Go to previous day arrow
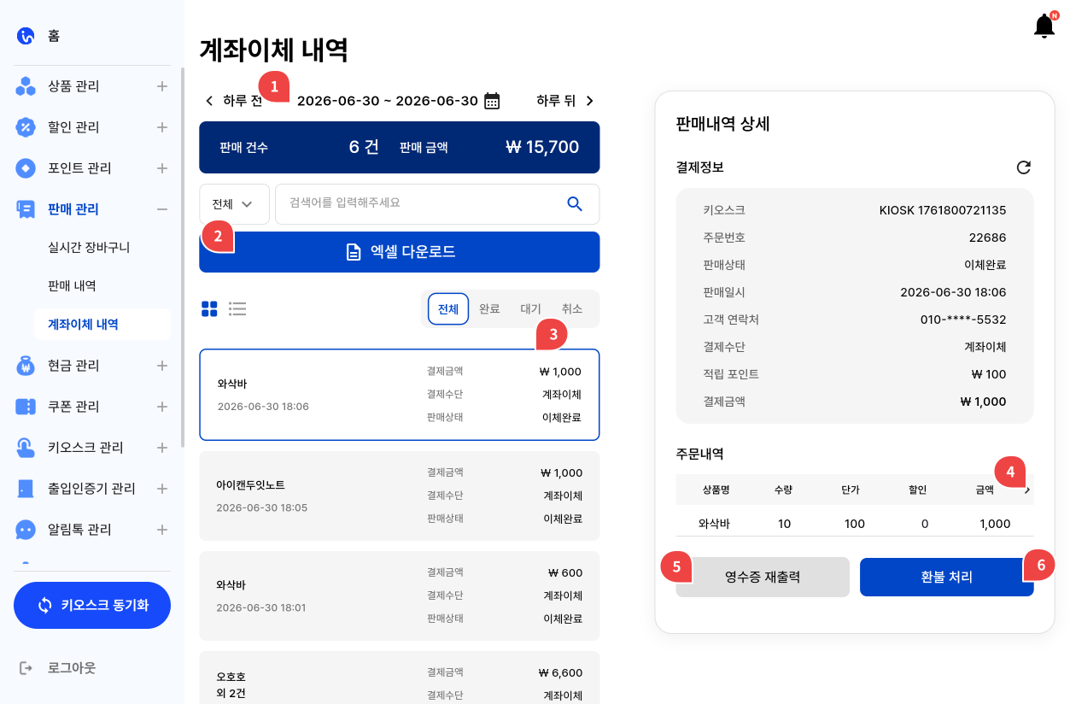Screen dimensions: 1070x704 [x=209, y=101]
